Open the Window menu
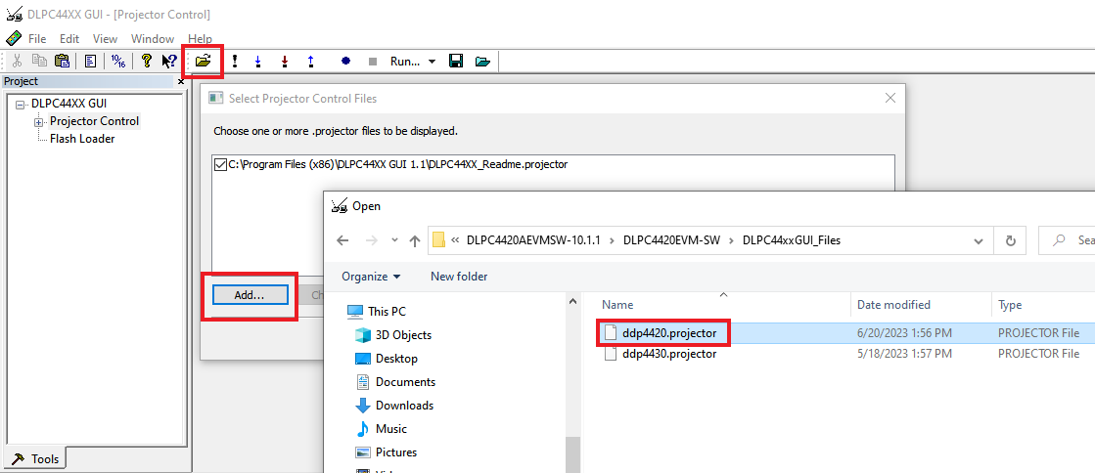 coord(153,39)
